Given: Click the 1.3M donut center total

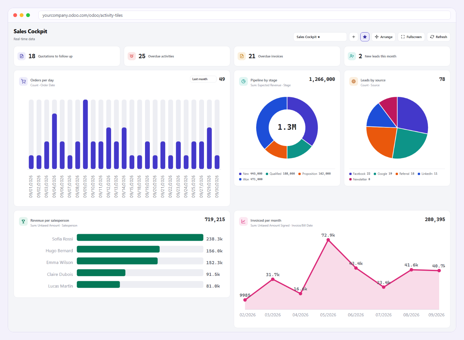Looking at the screenshot, I should click(287, 127).
